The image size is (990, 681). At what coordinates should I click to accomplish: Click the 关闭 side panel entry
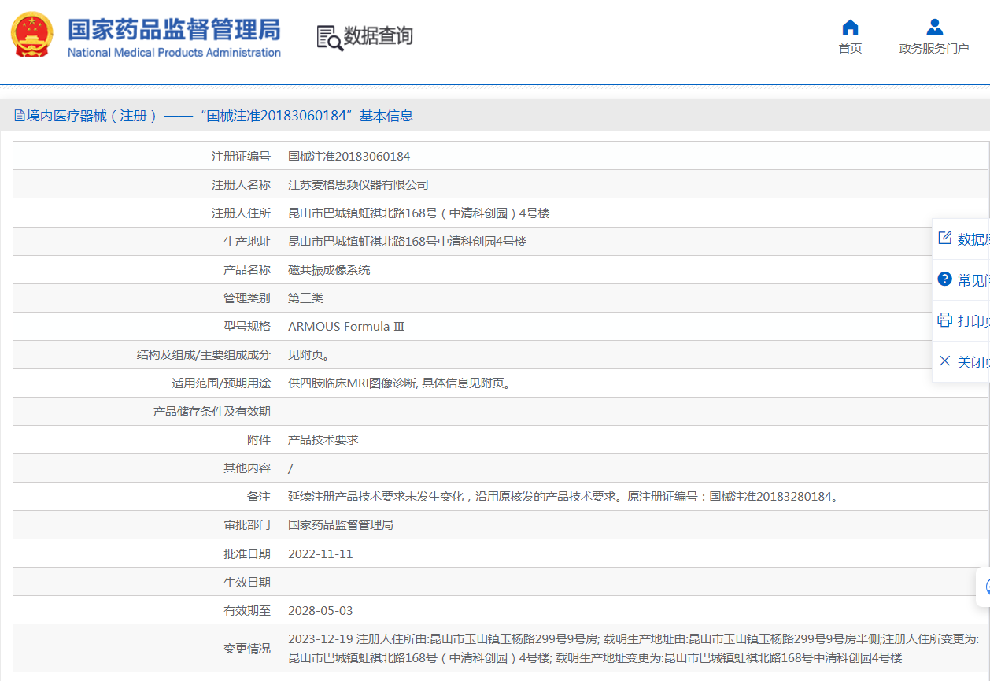pos(962,361)
